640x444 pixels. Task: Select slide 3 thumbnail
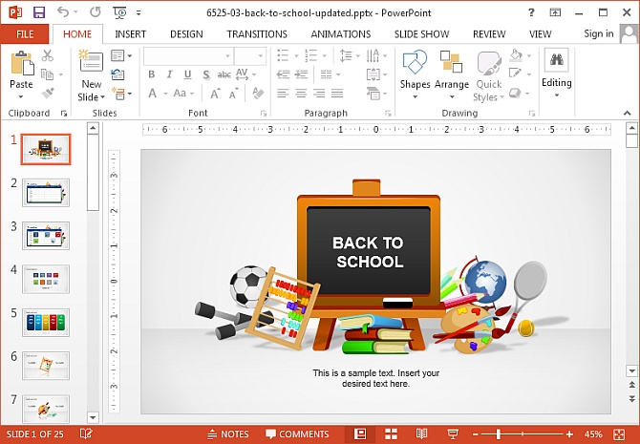click(46, 236)
